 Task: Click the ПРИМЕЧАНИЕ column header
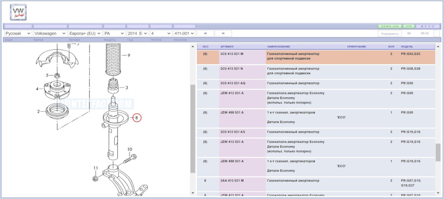coord(357,47)
